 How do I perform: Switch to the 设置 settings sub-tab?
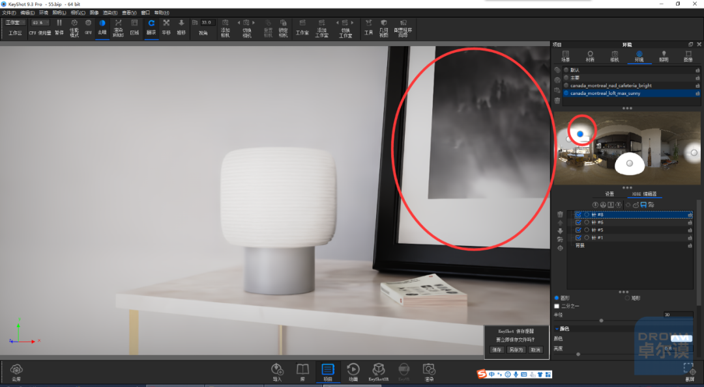click(609, 194)
